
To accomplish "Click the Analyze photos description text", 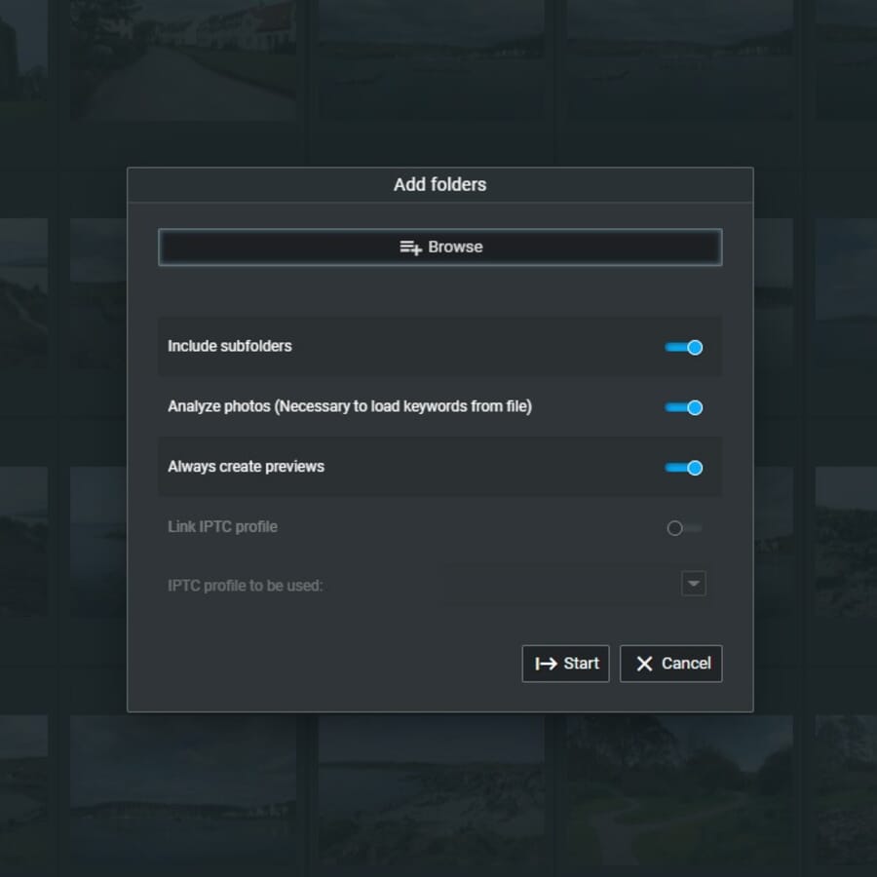I will coord(349,407).
